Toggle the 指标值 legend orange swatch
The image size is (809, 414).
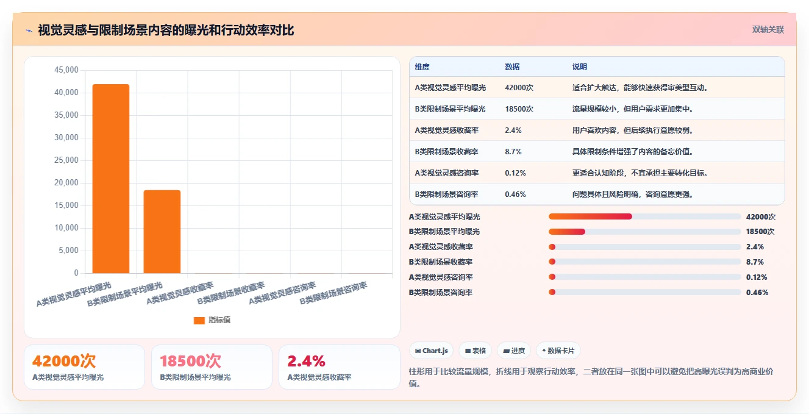point(199,320)
